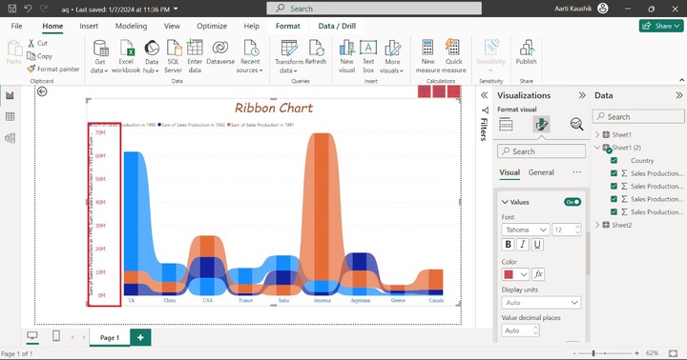
Task: Select the General formatting tab
Action: tap(541, 172)
